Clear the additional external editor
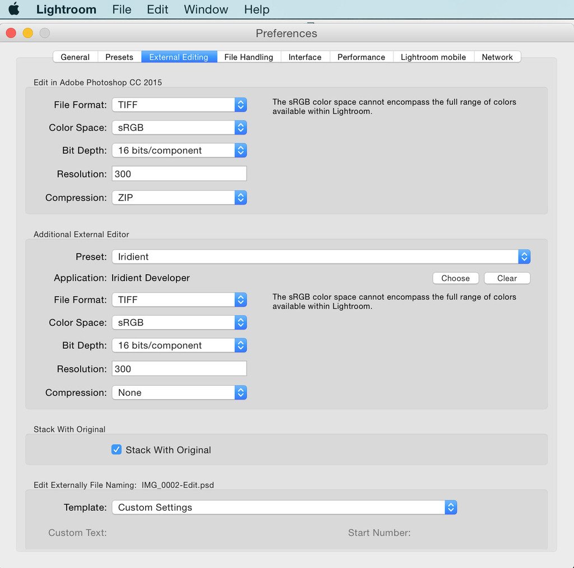Viewport: 574px width, 568px height. pos(507,278)
